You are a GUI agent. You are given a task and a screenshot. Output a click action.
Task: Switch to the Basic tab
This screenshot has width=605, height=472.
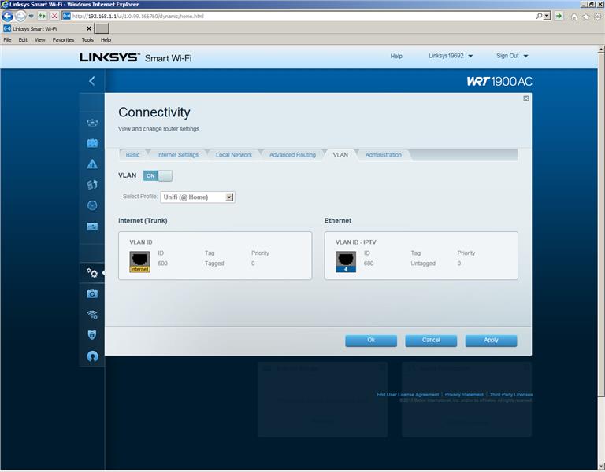[132, 155]
